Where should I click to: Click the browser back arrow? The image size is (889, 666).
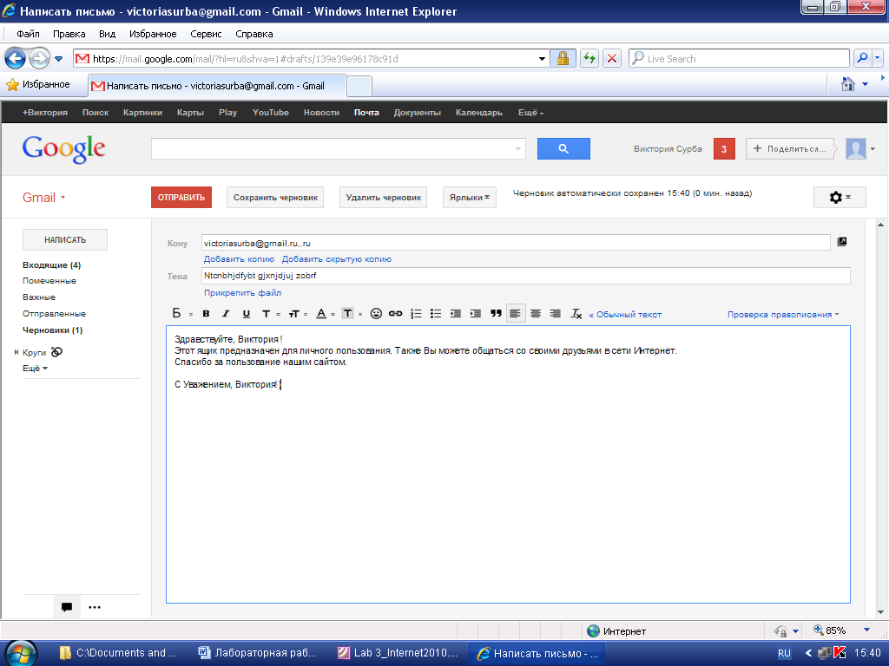point(16,58)
